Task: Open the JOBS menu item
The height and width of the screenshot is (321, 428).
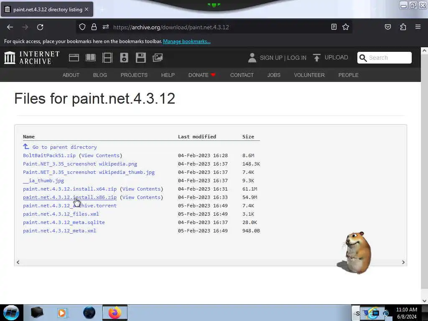Action: pos(274,75)
